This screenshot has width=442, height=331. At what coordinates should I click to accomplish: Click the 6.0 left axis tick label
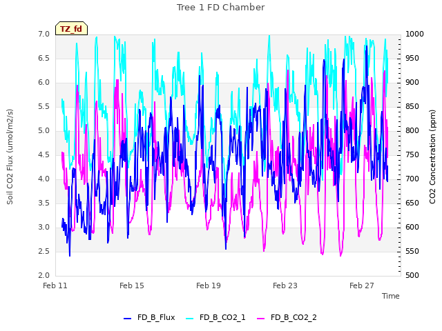point(44,83)
